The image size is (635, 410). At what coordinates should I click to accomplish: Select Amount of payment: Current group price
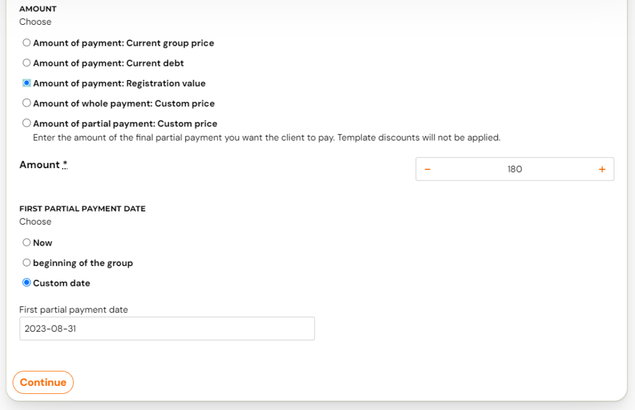pos(26,43)
